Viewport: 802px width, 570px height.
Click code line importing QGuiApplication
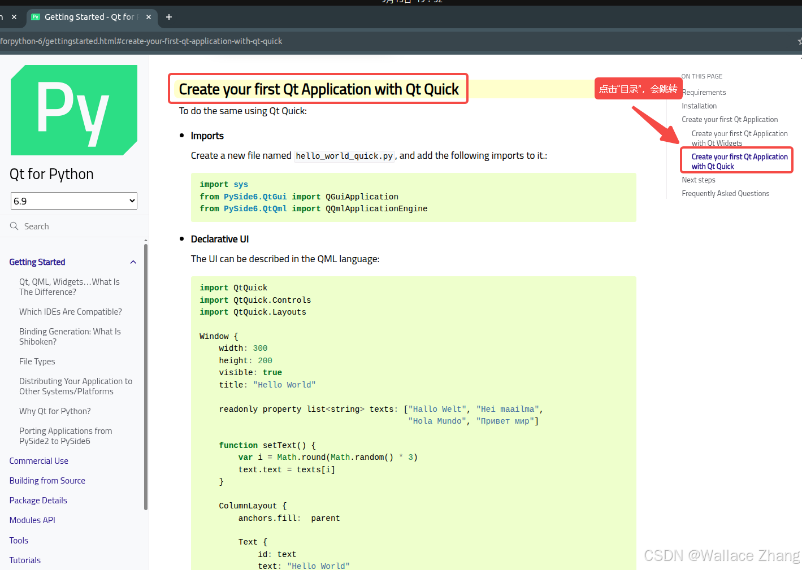[x=299, y=197]
